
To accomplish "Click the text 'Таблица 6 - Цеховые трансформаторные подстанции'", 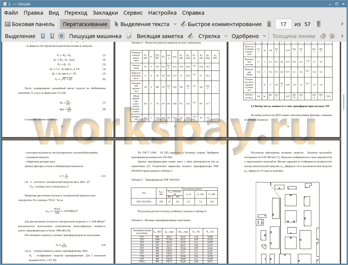I will point(161,220).
